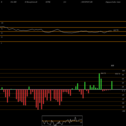This screenshot has height=126, width=126.
Task: Click the MR axis label -100
Action: 123,111
